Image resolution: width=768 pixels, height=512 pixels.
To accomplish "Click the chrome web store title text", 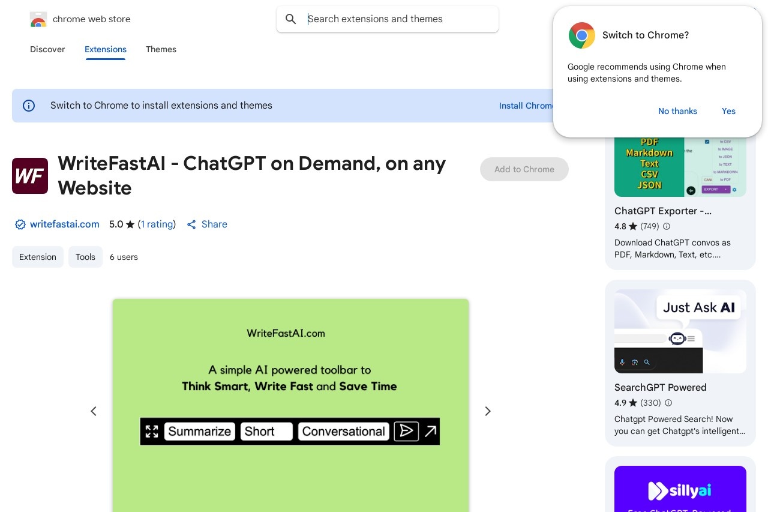I will tap(92, 19).
